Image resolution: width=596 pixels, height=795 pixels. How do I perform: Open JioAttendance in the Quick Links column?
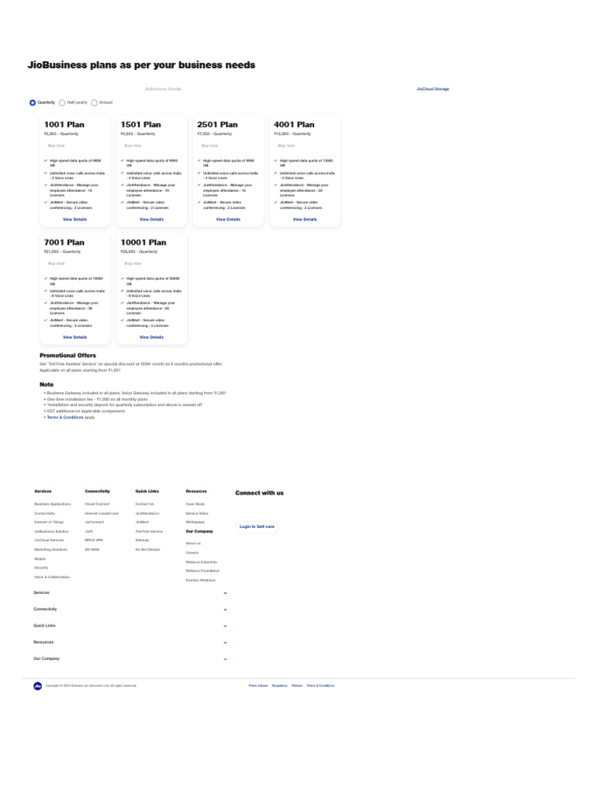(147, 513)
